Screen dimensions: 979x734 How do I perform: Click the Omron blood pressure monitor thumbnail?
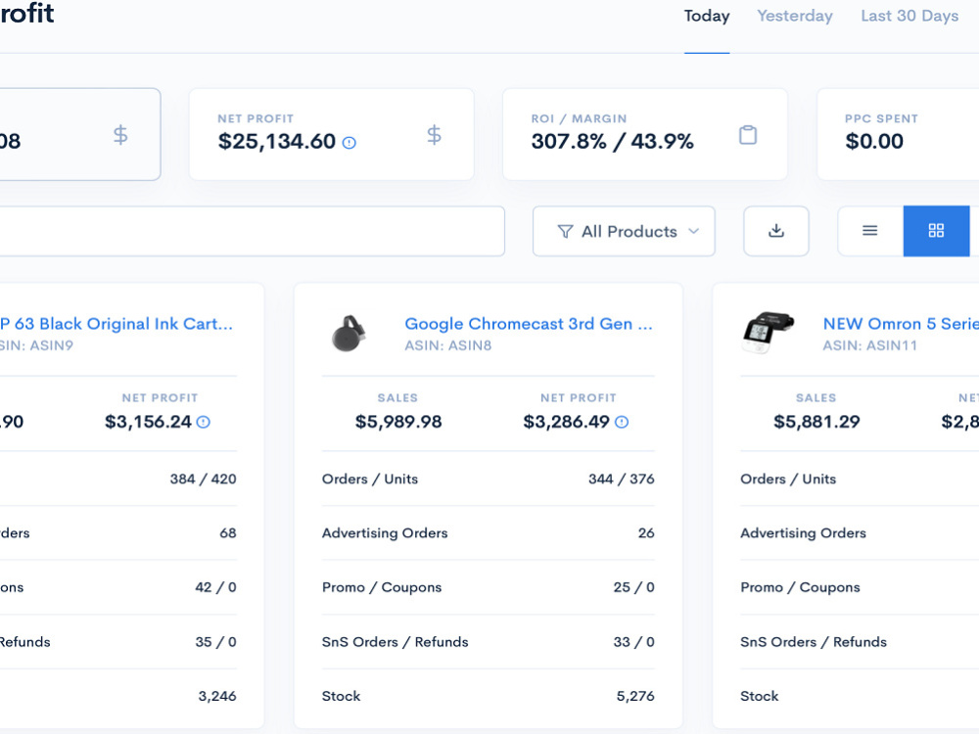[x=768, y=333]
